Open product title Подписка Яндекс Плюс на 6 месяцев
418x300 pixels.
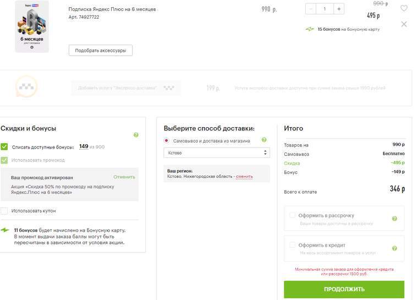click(x=112, y=9)
